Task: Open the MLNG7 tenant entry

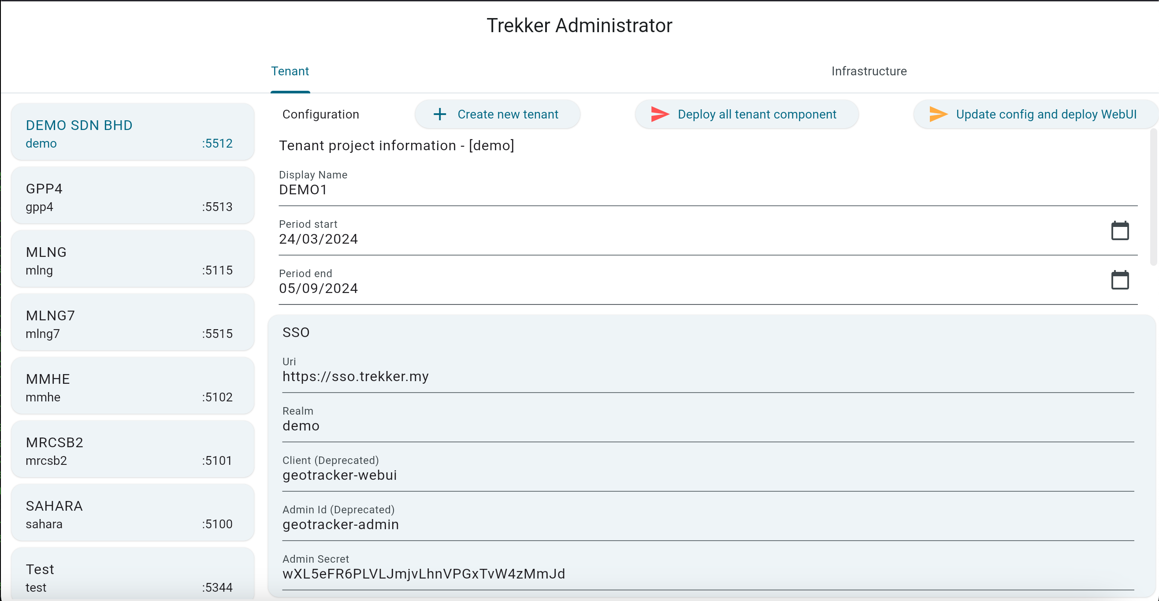Action: [132, 323]
